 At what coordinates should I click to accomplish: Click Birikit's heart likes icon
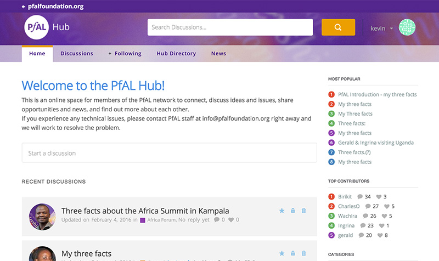coord(379,197)
